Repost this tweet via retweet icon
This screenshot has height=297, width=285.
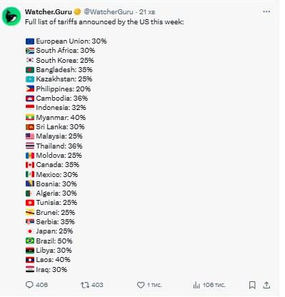click(x=85, y=285)
